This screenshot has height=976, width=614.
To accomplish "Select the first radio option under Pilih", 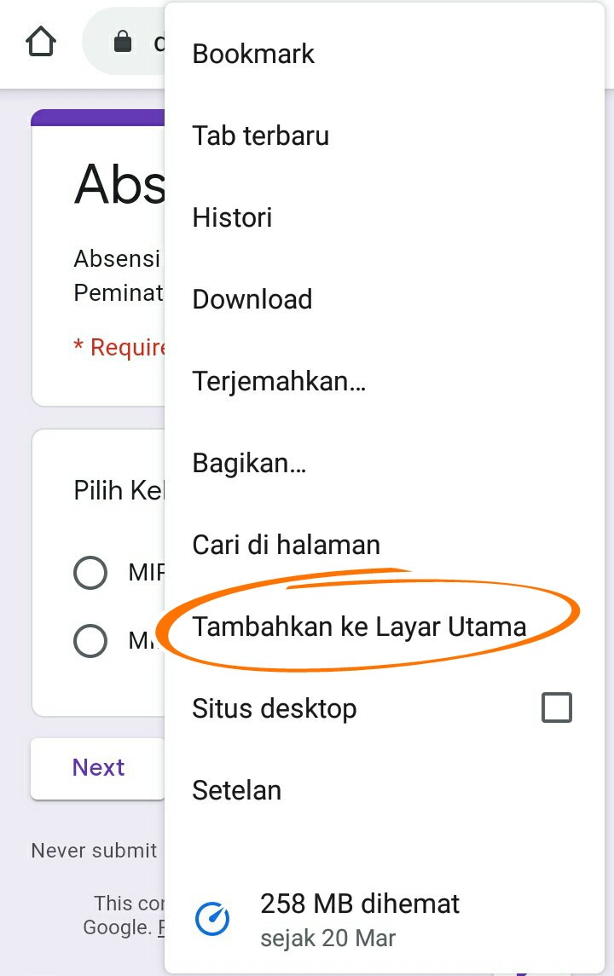I will tap(90, 573).
